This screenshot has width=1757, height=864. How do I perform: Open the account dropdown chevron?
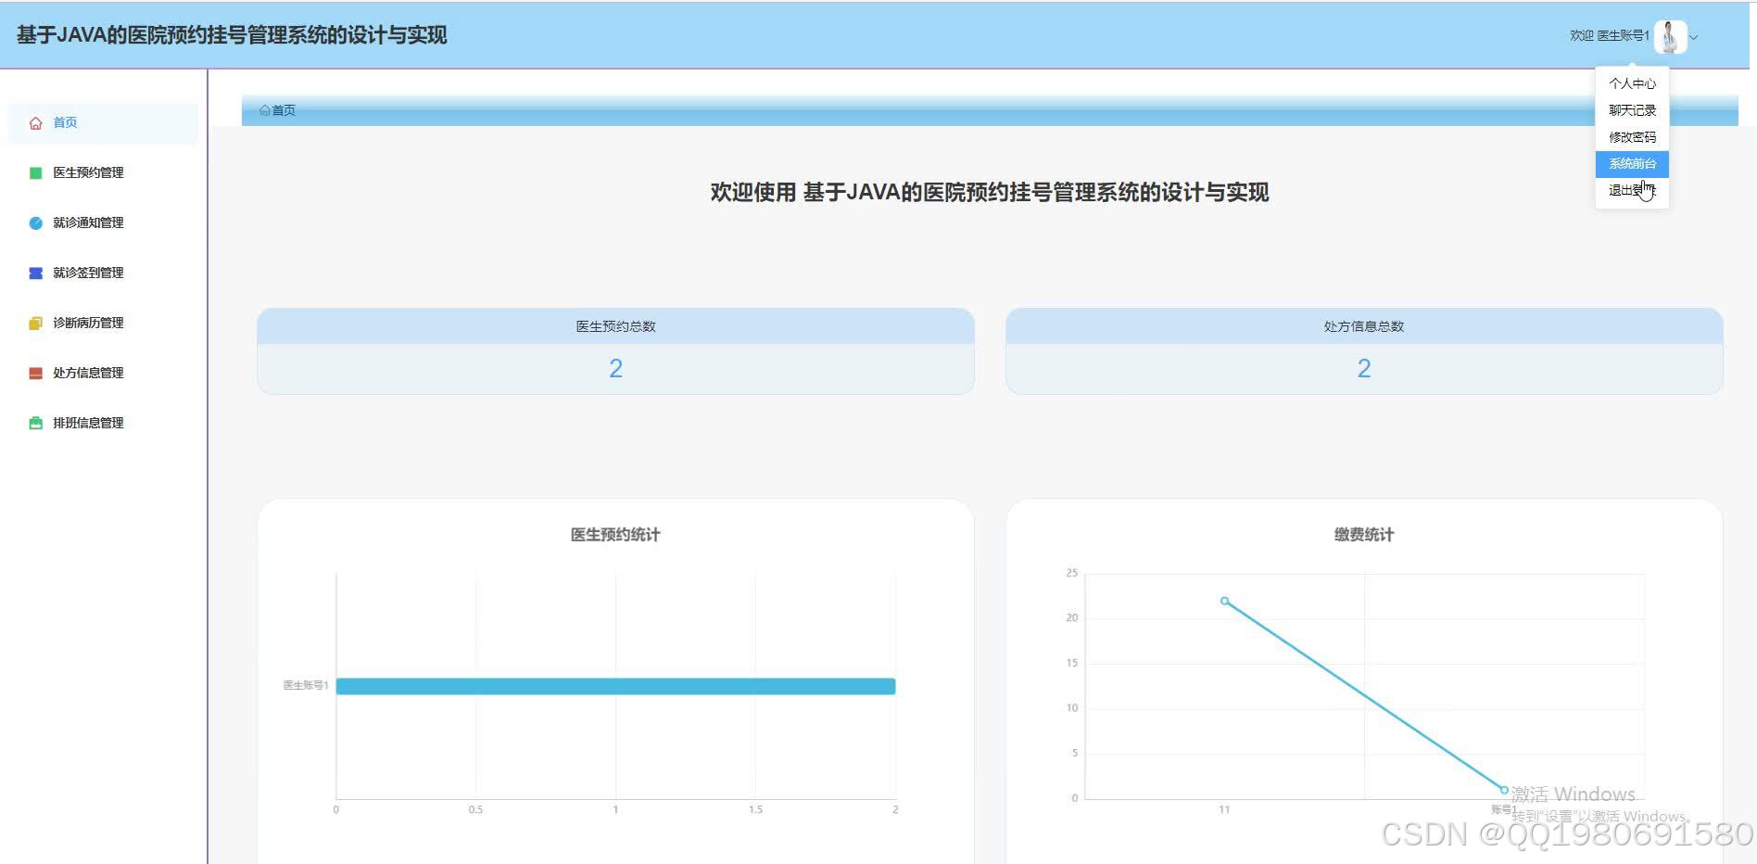[x=1696, y=38]
